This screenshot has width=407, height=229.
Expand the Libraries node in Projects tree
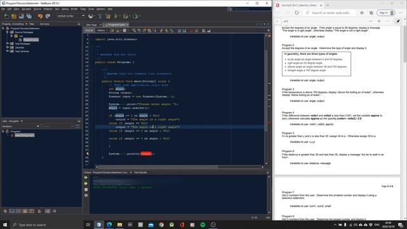pos(7,48)
